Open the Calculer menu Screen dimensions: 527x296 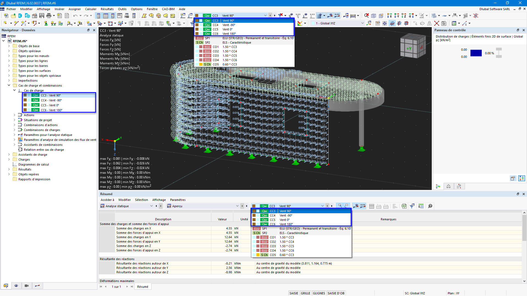click(91, 9)
